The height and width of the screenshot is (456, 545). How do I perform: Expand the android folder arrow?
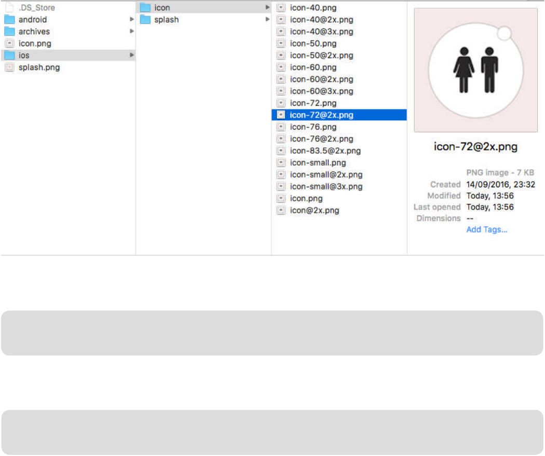[x=132, y=19]
